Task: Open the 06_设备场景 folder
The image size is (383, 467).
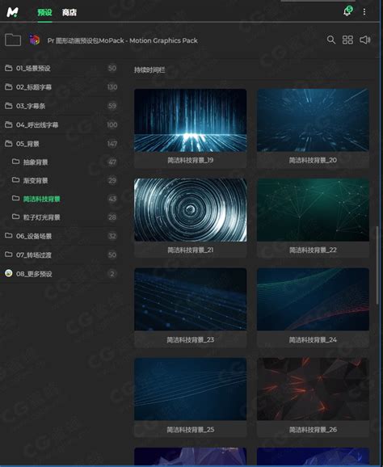Action: [x=61, y=236]
